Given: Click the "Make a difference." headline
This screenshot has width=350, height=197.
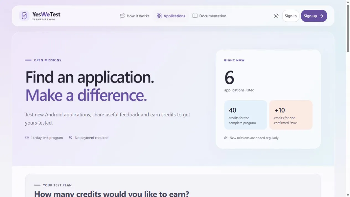Looking at the screenshot, I should click(x=86, y=95).
